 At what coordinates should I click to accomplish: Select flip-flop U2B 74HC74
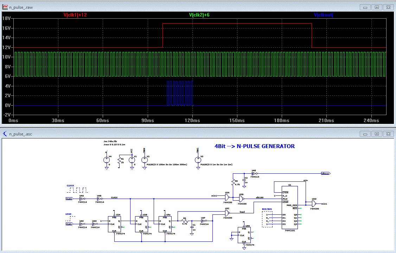(141, 224)
